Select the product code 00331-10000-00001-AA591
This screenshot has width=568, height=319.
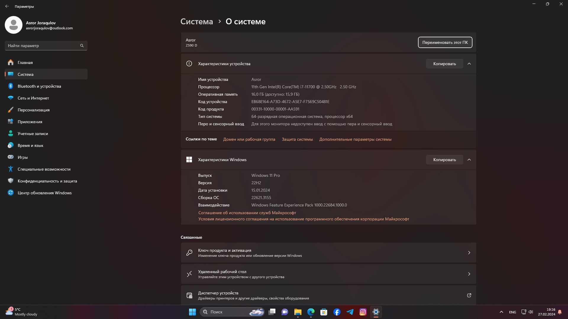(275, 109)
